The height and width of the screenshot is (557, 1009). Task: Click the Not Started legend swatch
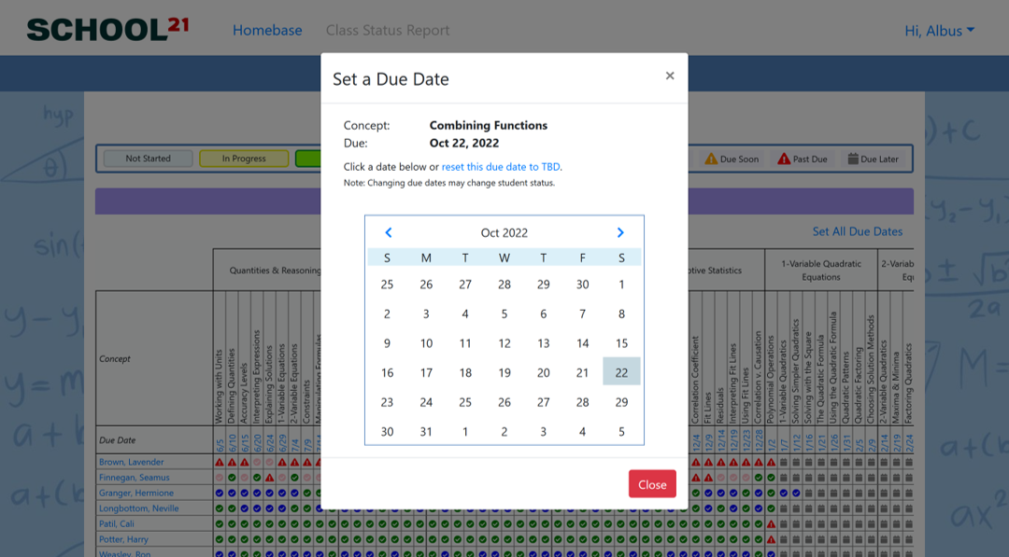point(148,159)
